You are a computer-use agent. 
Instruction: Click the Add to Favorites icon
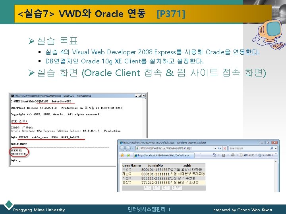pos(128,155)
